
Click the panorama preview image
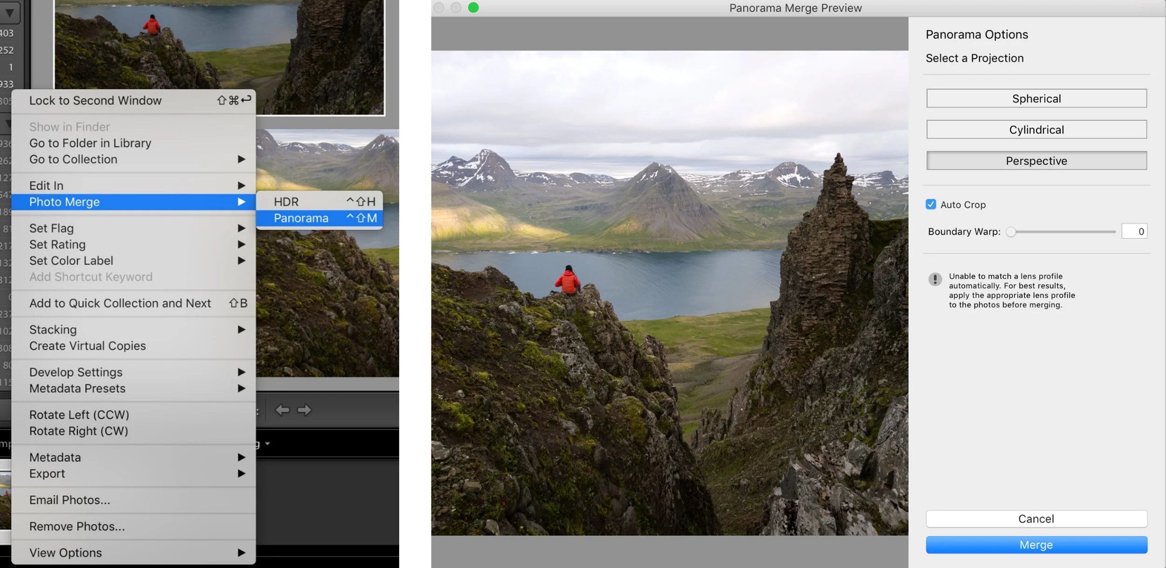[x=669, y=293]
